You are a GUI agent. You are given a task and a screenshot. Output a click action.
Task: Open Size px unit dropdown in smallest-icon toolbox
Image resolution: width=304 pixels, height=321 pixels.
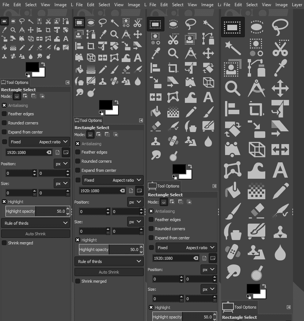(x=62, y=183)
